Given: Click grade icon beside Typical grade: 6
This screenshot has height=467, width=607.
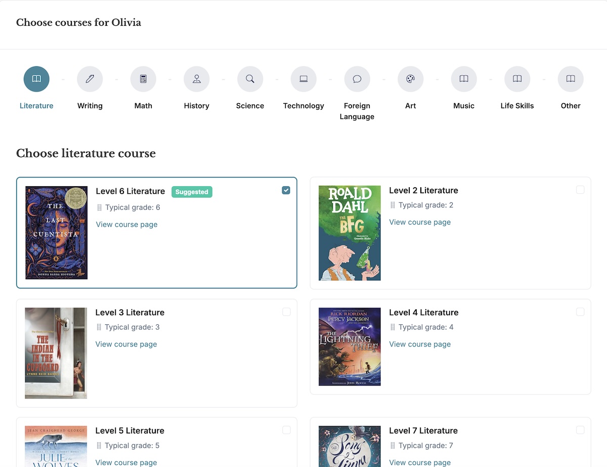Looking at the screenshot, I should (x=99, y=207).
